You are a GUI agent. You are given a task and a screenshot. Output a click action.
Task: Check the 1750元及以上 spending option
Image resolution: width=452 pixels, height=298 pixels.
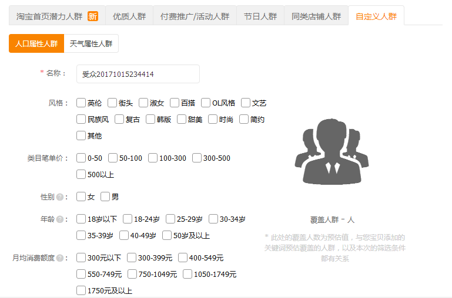[82, 291]
